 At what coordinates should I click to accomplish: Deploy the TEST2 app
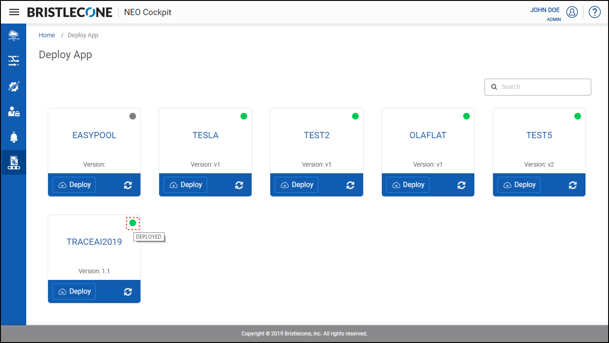296,185
